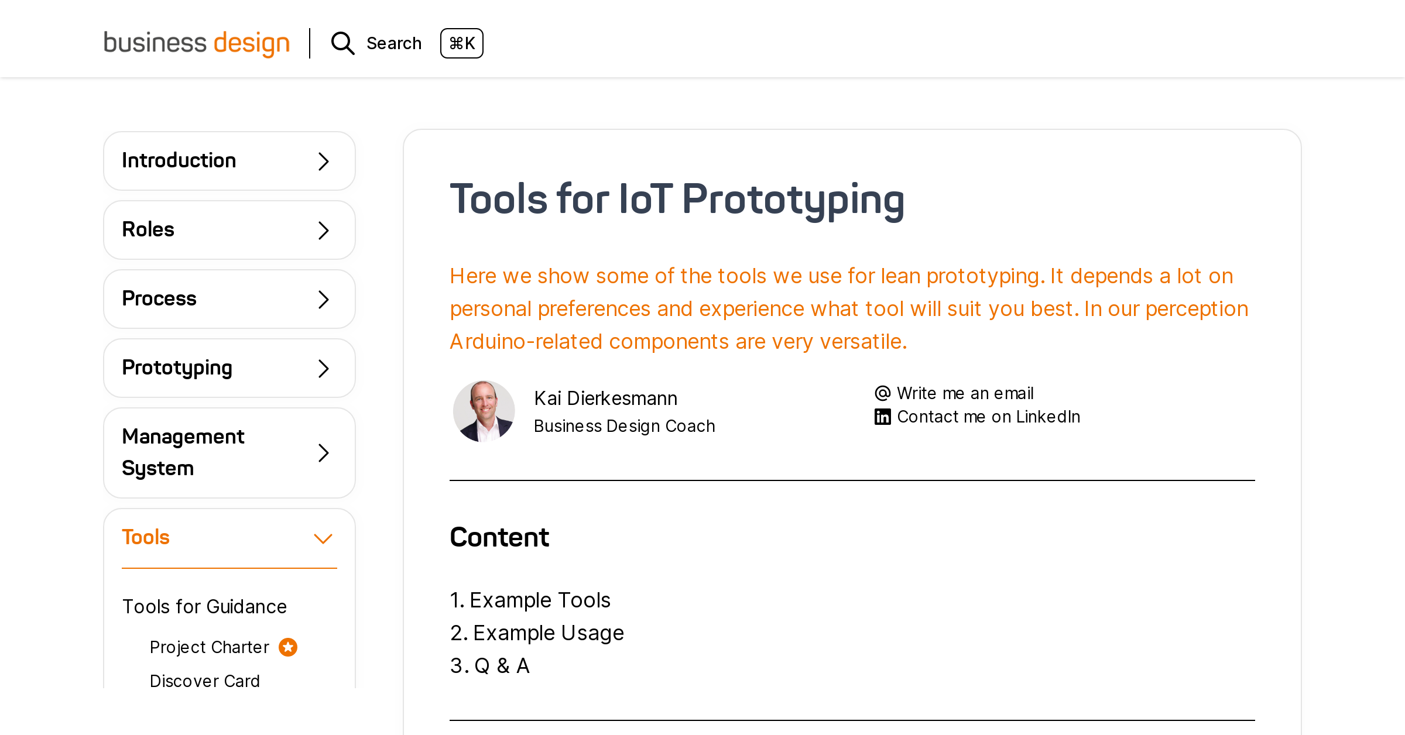Open the Prototyping navigation item
The image size is (1405, 735).
tap(229, 367)
